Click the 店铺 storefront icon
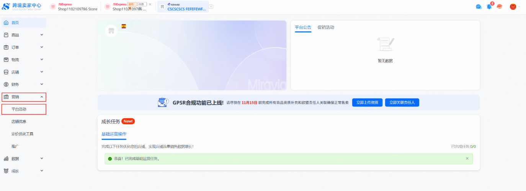The width and height of the screenshot is (526, 191). [6, 72]
